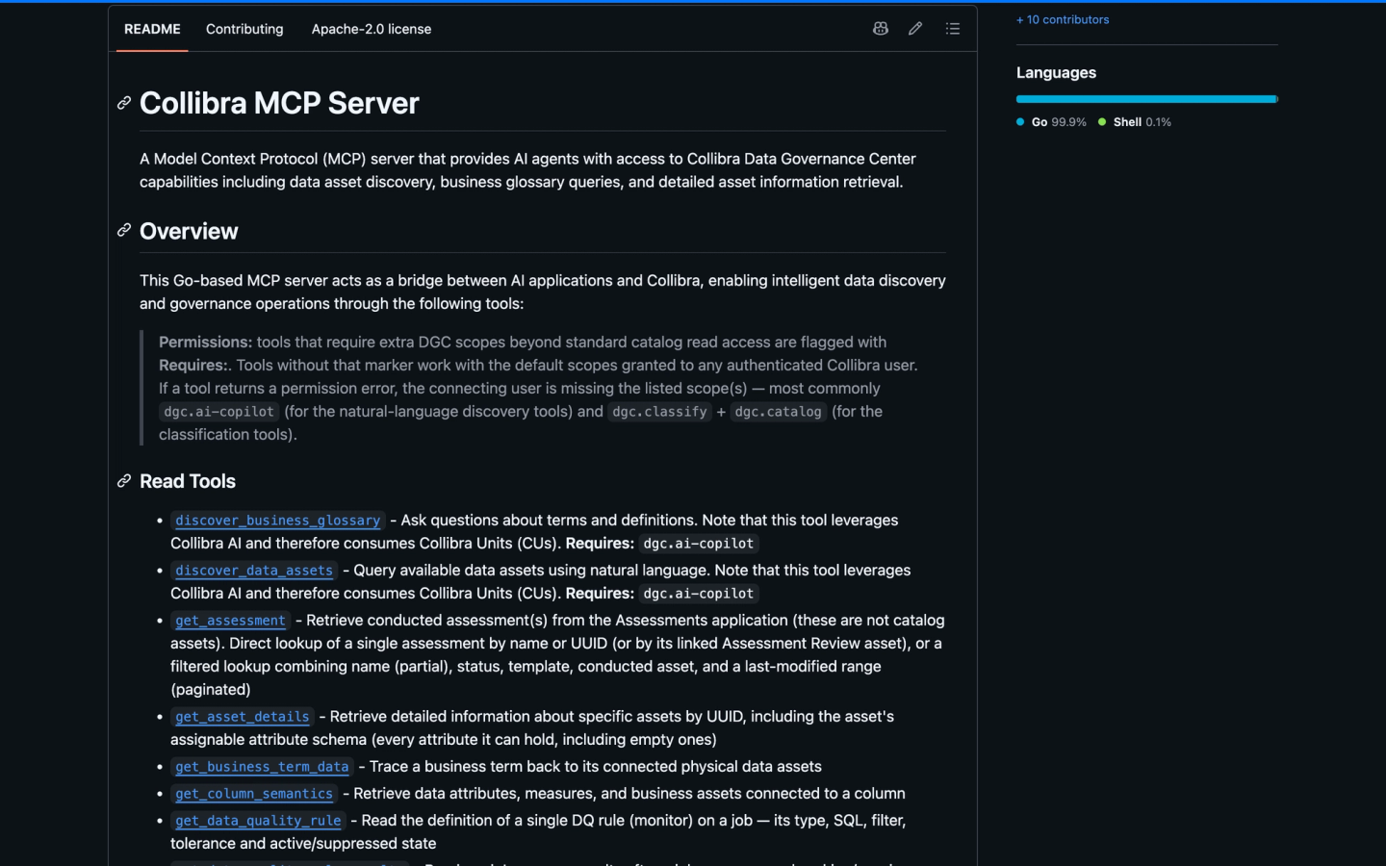Viewport: 1386px width, 866px height.
Task: Select the Go 99.9% language link
Action: click(1051, 122)
